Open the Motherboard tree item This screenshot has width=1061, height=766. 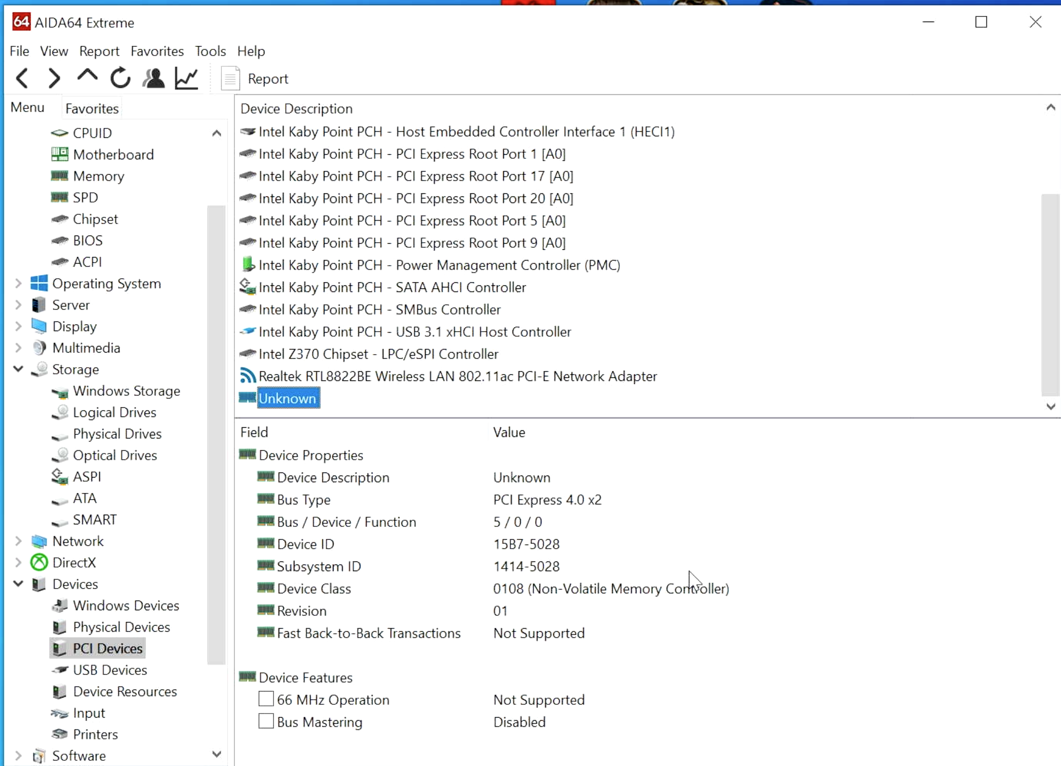click(113, 154)
